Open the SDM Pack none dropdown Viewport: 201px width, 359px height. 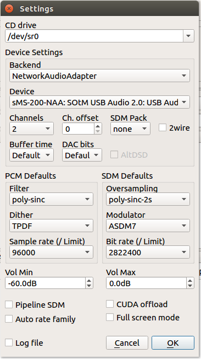pos(130,129)
